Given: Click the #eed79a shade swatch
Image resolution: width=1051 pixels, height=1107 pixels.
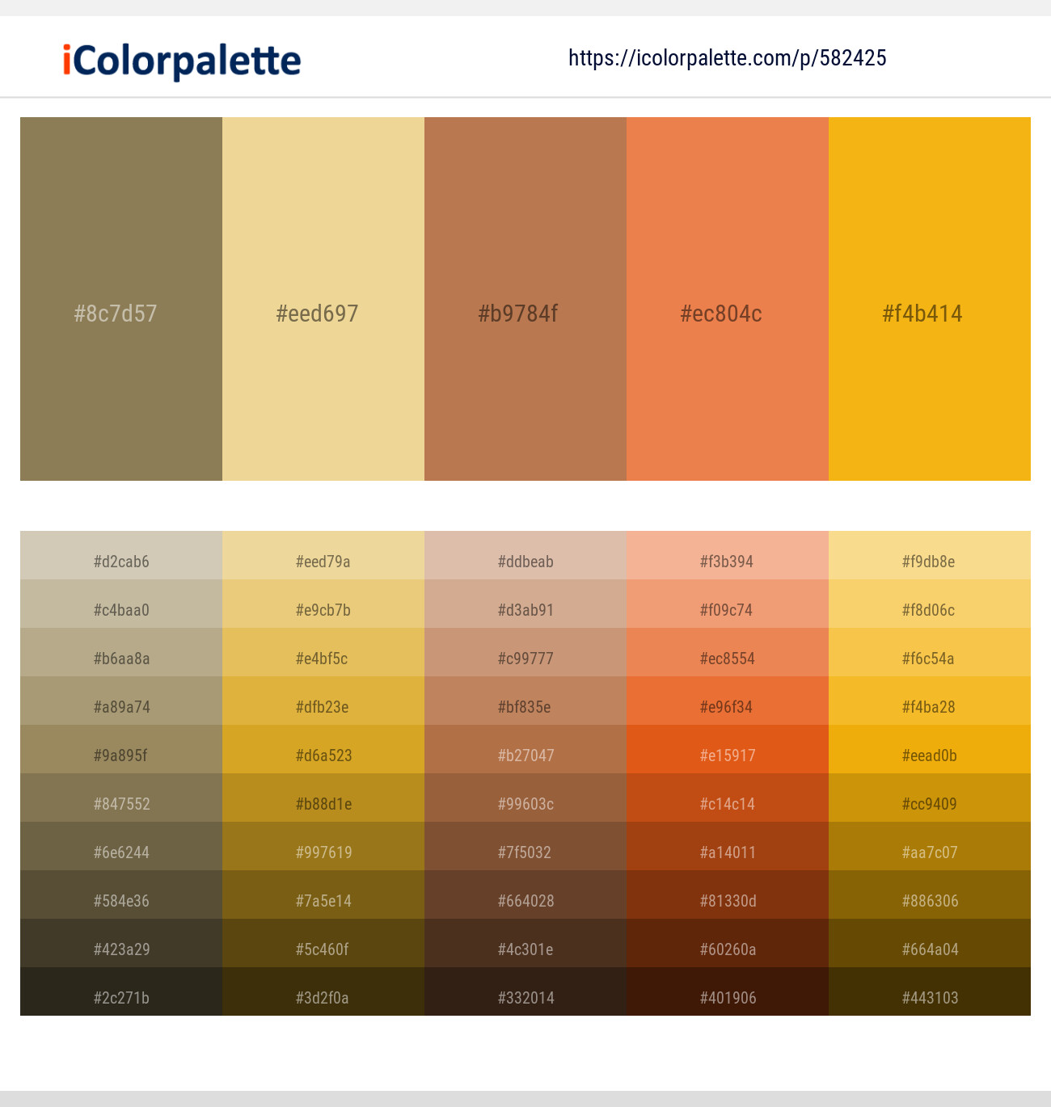Looking at the screenshot, I should click(x=323, y=561).
